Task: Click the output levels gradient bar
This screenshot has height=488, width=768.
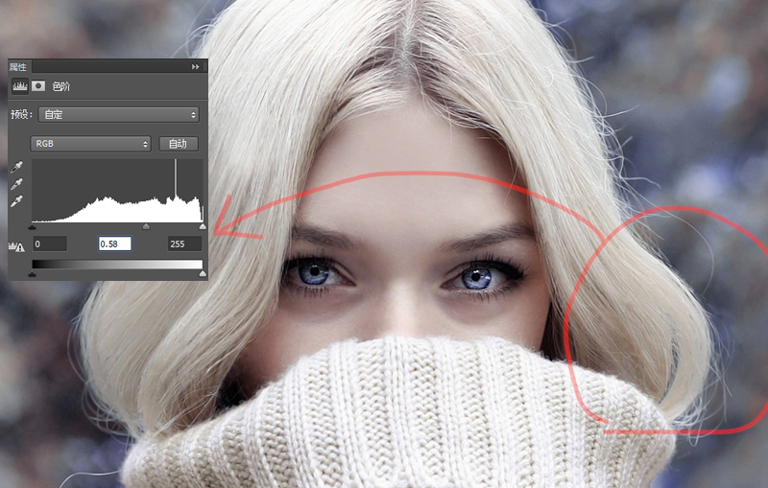Action: point(117,265)
